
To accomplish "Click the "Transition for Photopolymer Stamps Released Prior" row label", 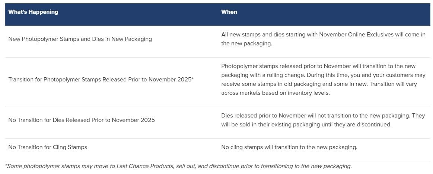I will click(101, 80).
